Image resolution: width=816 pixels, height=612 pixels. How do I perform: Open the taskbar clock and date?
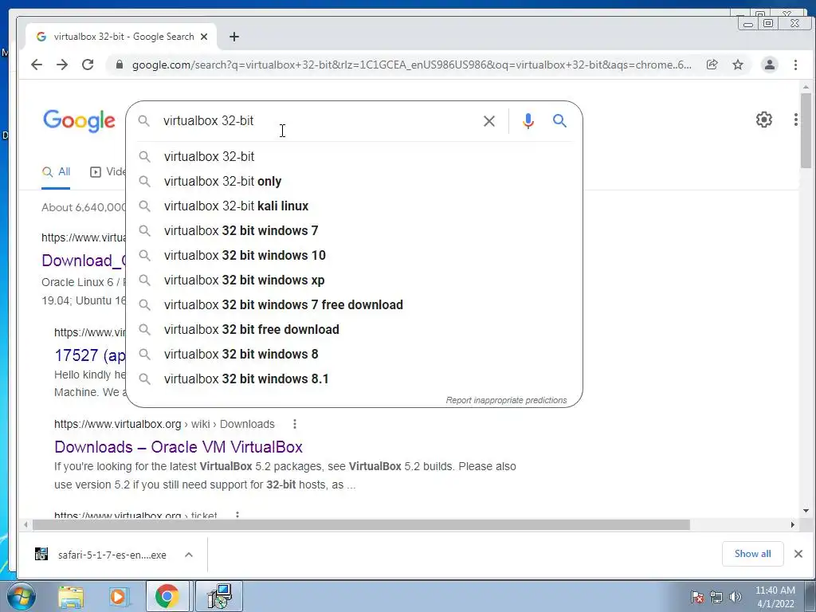(x=775, y=597)
